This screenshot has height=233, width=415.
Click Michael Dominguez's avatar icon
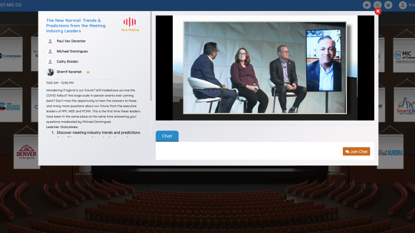tap(50, 51)
